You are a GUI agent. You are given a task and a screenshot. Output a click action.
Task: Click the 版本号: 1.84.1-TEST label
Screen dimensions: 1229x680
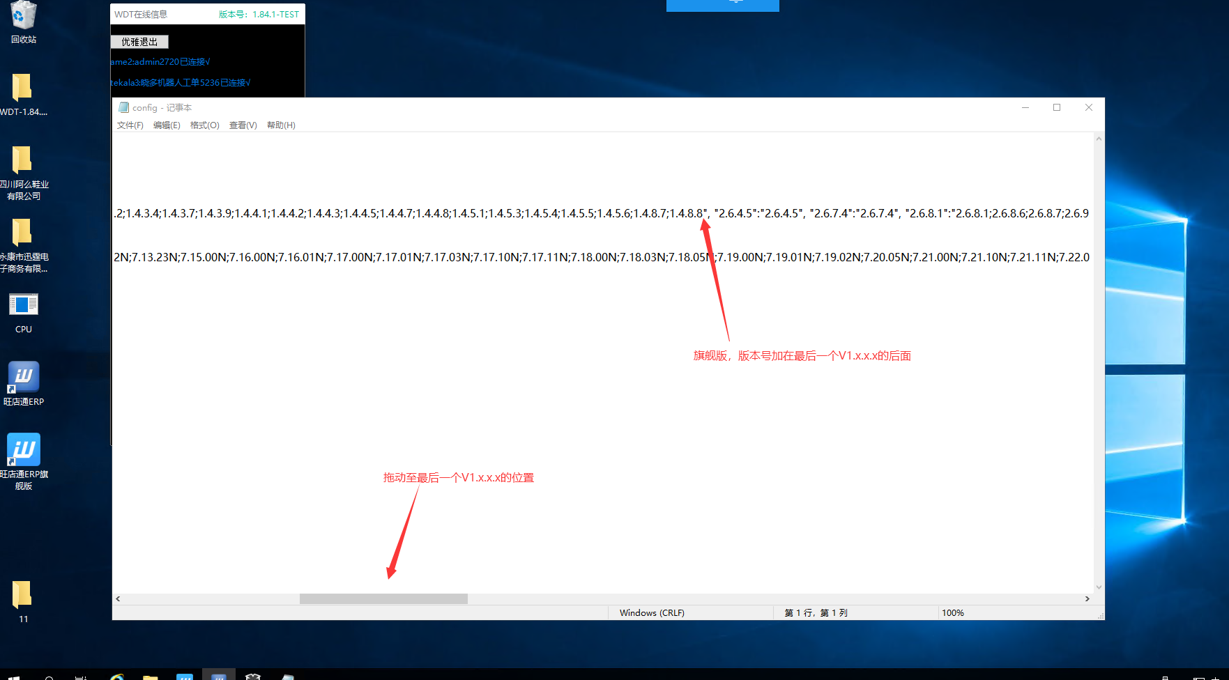(x=259, y=15)
